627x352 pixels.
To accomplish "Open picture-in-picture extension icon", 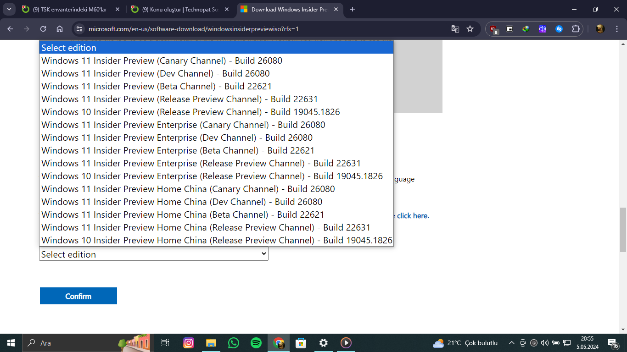I will pyautogui.click(x=509, y=29).
